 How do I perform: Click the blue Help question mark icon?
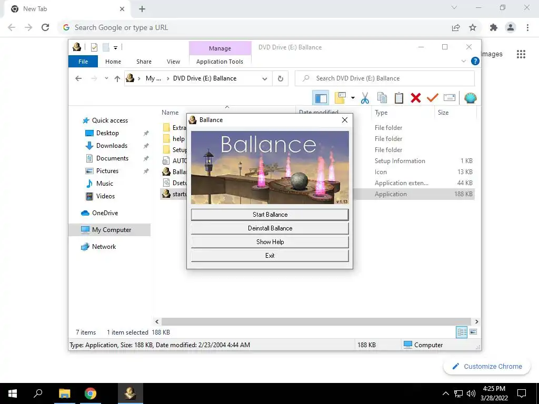point(475,61)
